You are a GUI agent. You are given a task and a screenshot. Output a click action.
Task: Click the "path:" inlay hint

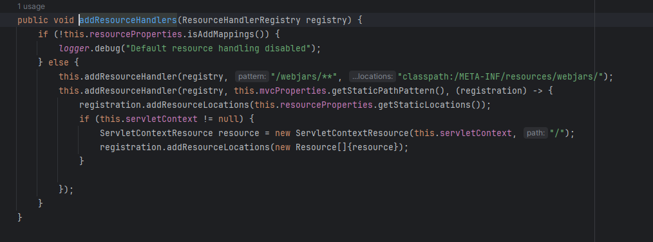(x=536, y=133)
